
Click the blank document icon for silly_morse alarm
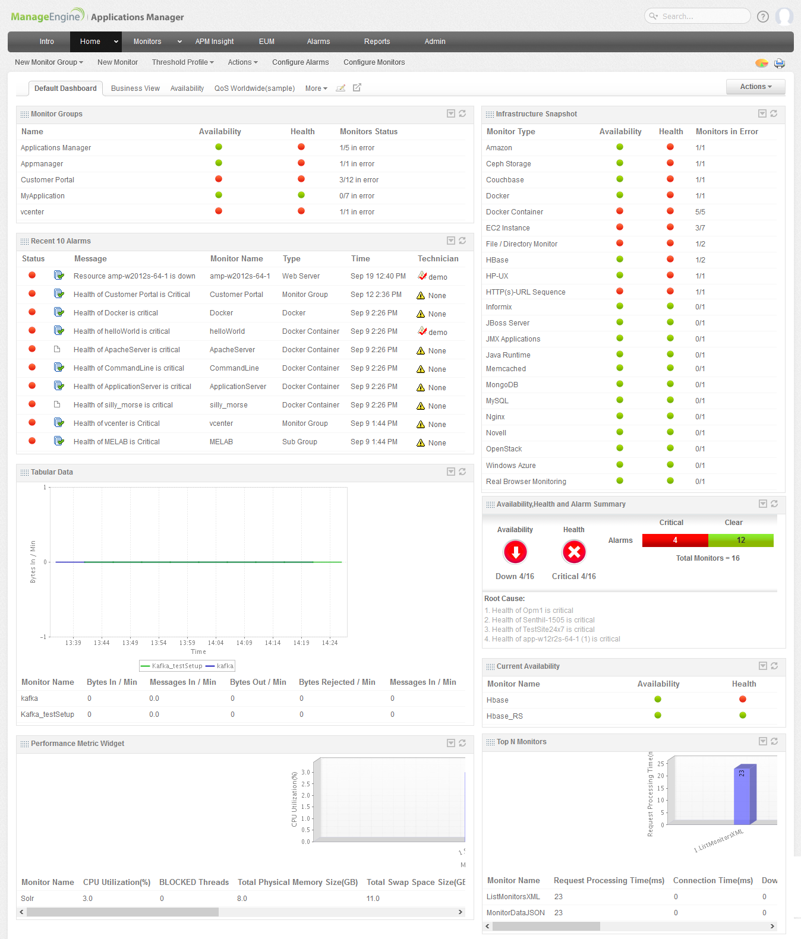[x=57, y=404]
